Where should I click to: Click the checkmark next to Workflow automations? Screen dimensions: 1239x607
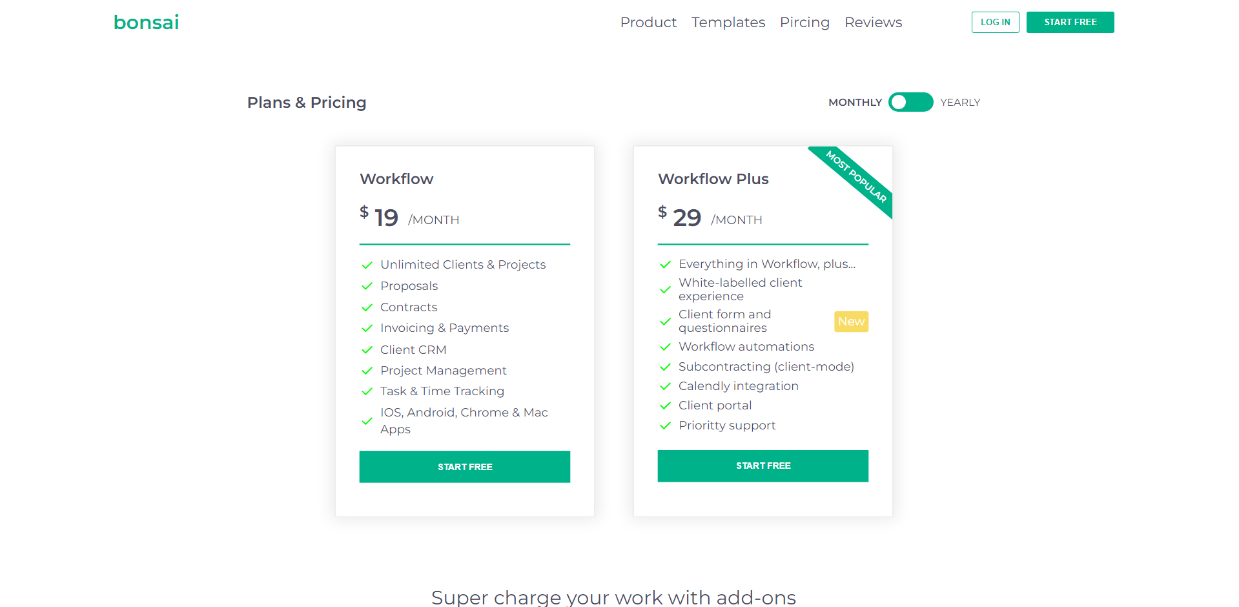[x=665, y=347]
